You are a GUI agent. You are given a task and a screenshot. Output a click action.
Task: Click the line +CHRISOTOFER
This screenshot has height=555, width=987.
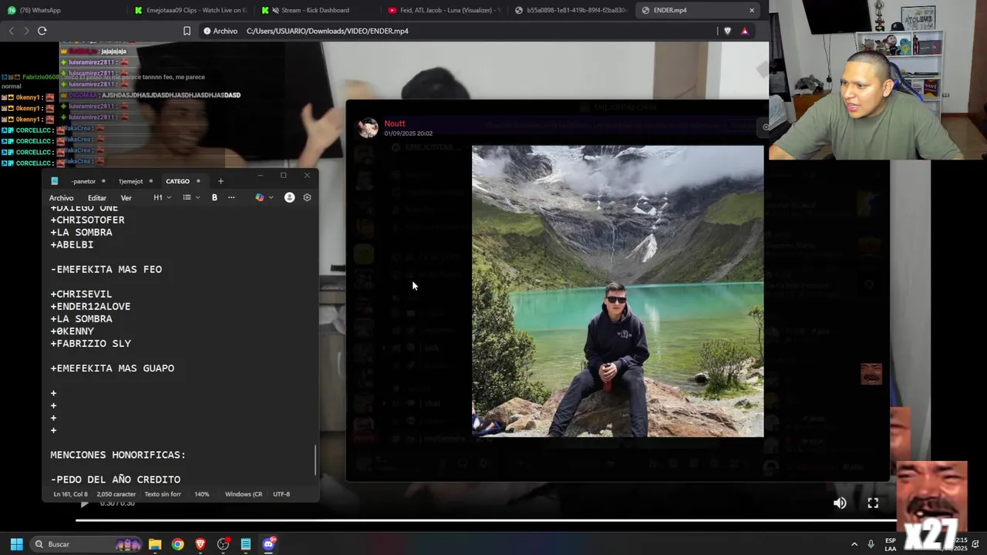click(87, 220)
